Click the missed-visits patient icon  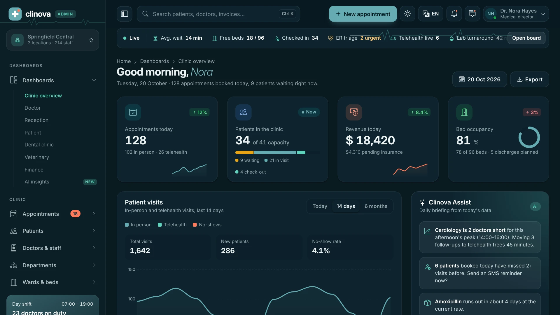[x=428, y=267]
